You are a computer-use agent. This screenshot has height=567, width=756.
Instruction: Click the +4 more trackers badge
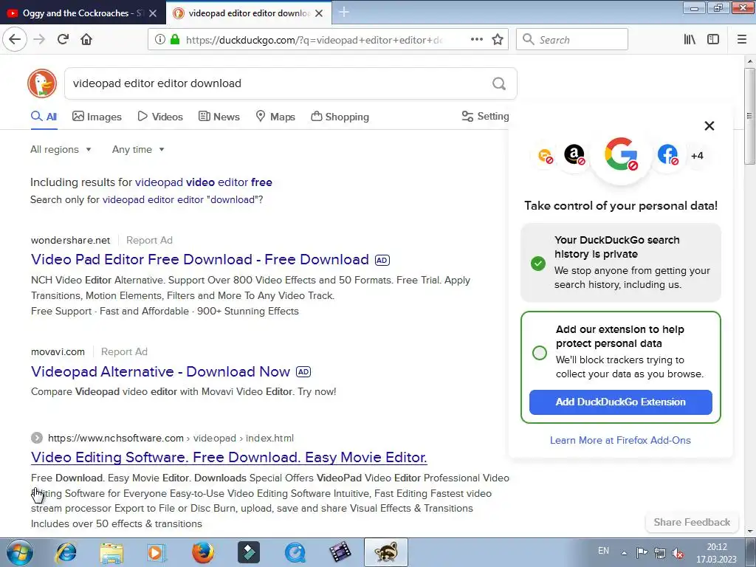[697, 155]
